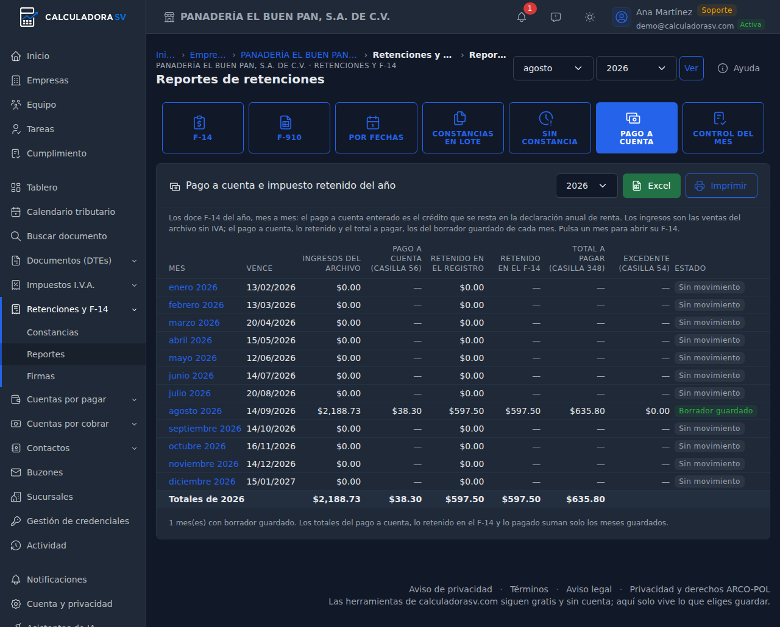Open the Por Fechas report card
780x627 pixels.
click(376, 128)
